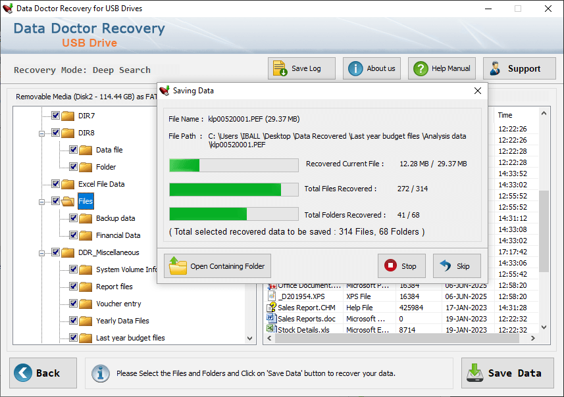Toggle the Folder checkbox under DIR8
564x397 pixels.
tap(73, 167)
